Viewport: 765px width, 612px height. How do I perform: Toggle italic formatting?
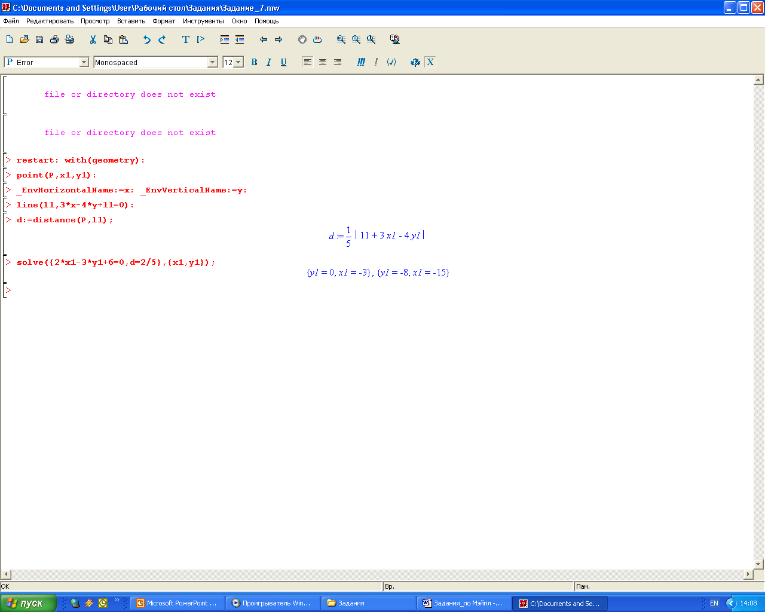click(269, 62)
